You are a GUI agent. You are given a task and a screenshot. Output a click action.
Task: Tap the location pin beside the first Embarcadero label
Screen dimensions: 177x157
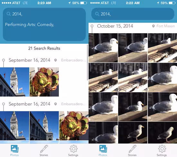(55, 60)
